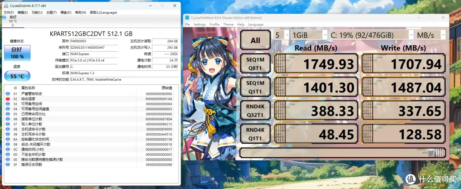Open CrystalDiskMark Language menu
Screen dimensions: 461x189
click(256, 24)
